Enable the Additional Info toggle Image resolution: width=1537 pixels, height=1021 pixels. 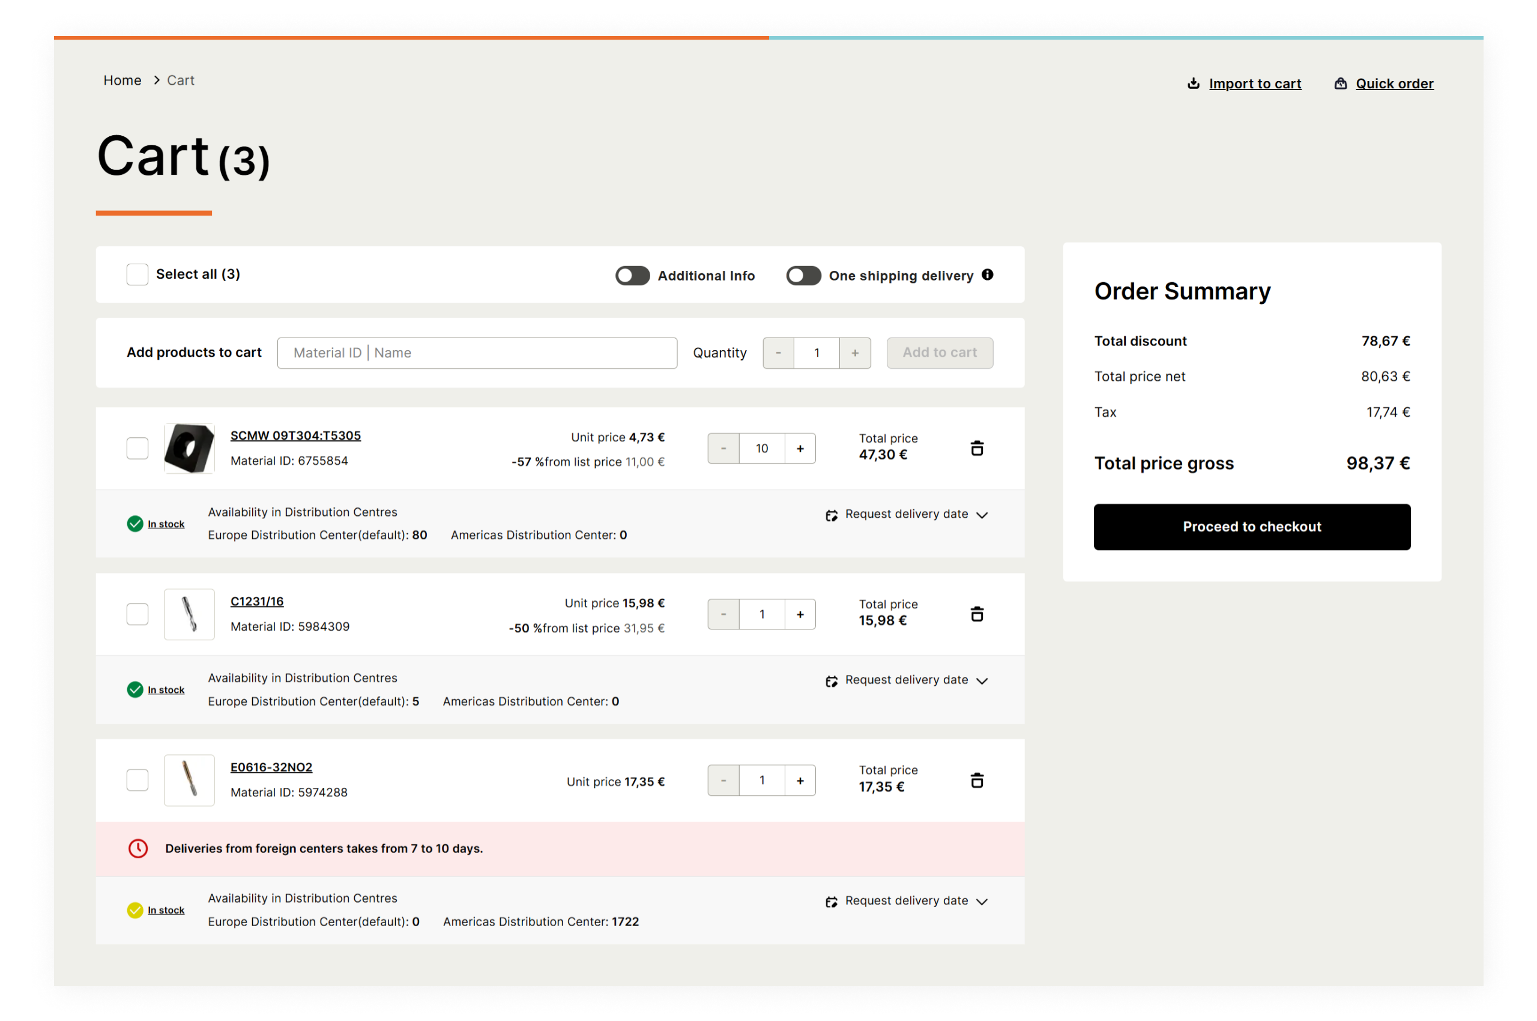632,276
